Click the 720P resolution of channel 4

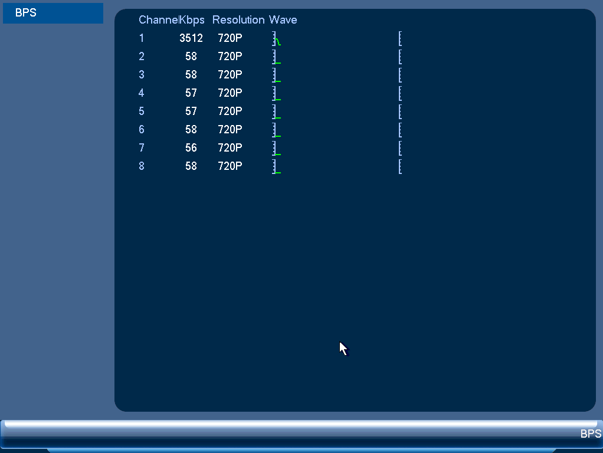(230, 93)
